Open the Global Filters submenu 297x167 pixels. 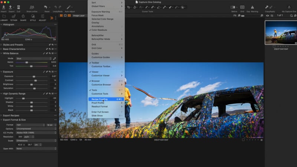106,6
